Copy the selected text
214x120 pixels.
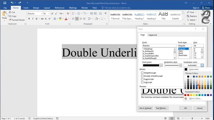pos(12,16)
